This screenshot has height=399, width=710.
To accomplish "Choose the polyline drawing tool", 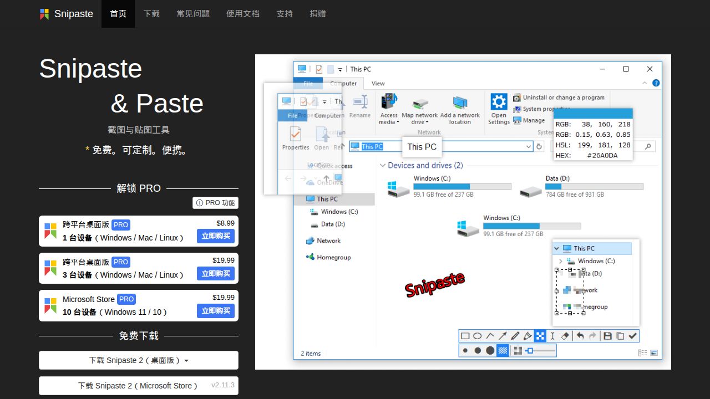I will [490, 336].
